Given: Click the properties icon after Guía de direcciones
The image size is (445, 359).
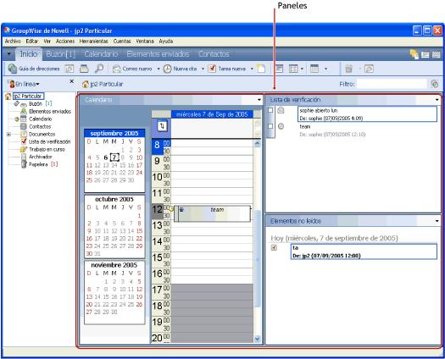Looking at the screenshot, I should coord(70,69).
